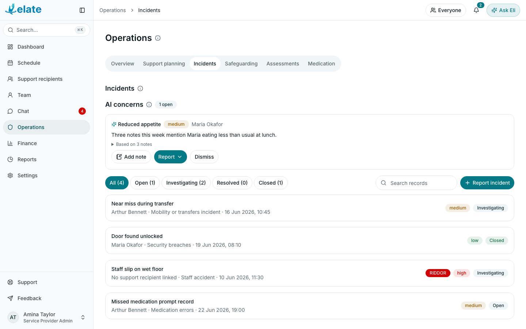
Task: Click the Operations breadcrumb link
Action: click(113, 10)
